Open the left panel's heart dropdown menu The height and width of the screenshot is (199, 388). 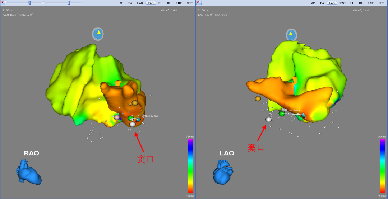click(x=4, y=3)
